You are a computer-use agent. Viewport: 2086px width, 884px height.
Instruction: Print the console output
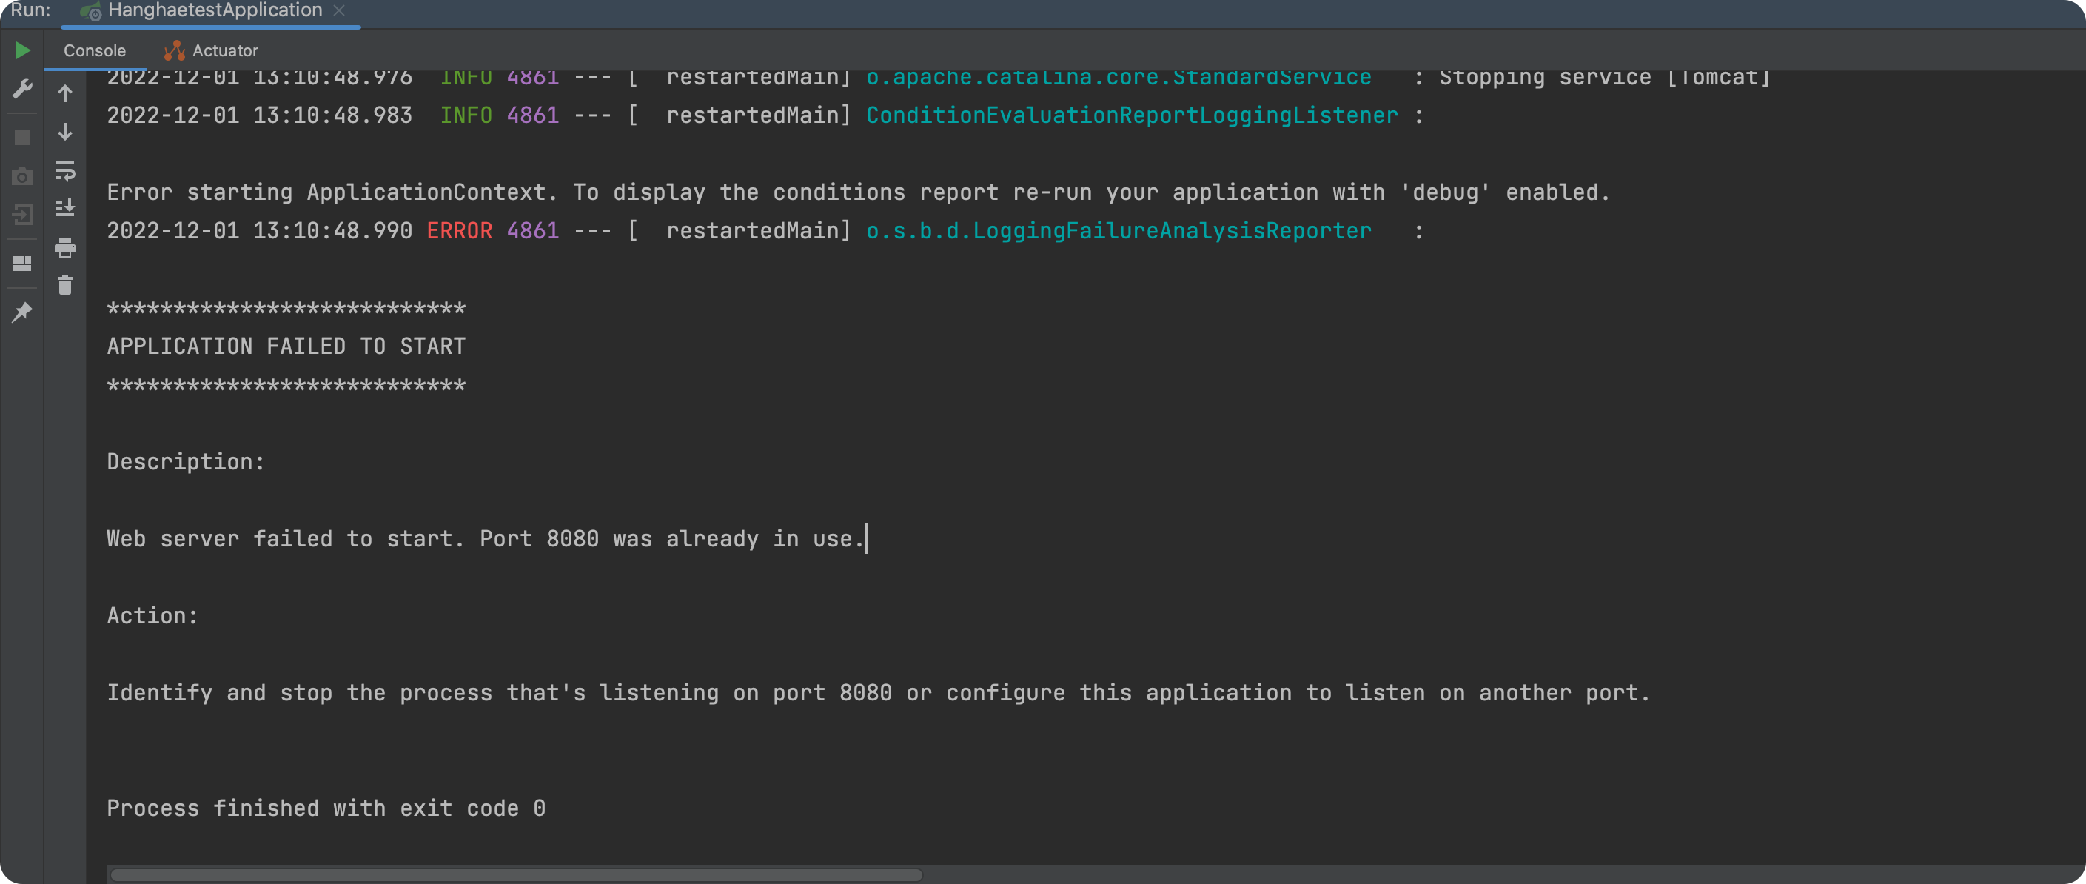pos(66,247)
